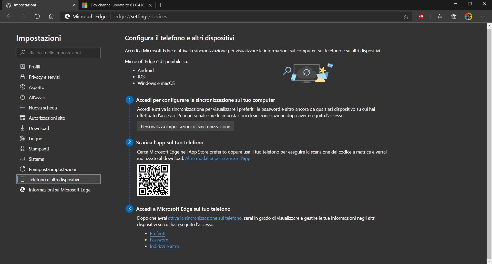Click the Autorizzazioni sito icon

click(x=23, y=118)
